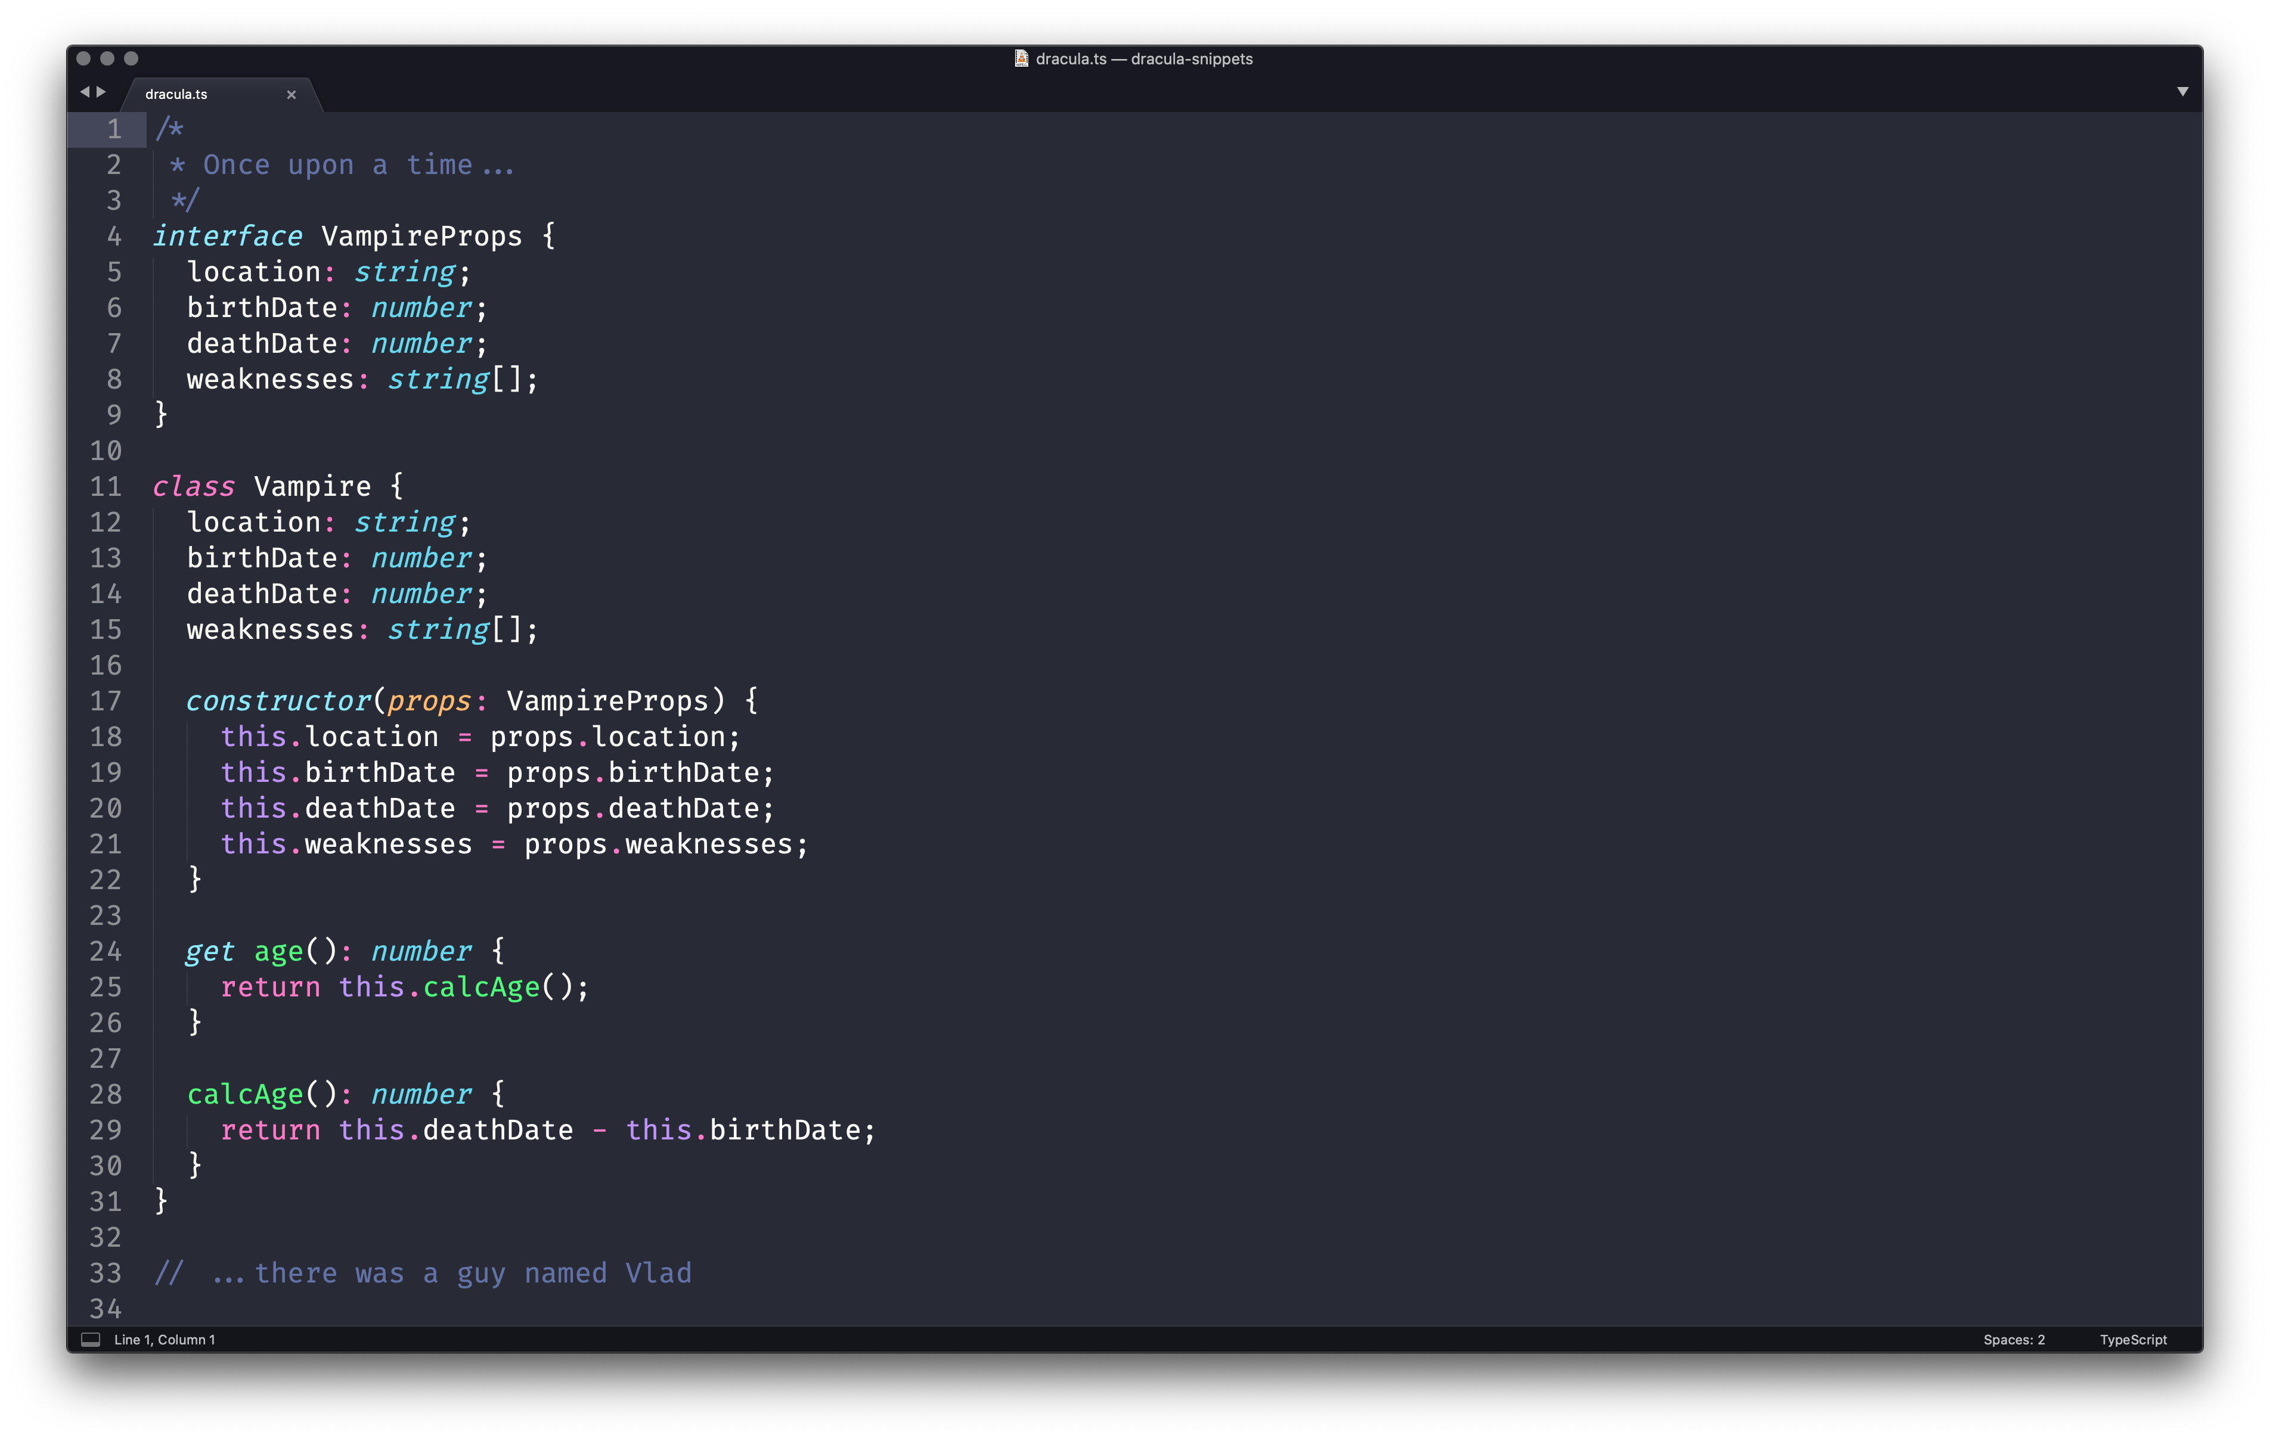Select the dracula.ts tab
2270x1441 pixels.
pos(177,94)
